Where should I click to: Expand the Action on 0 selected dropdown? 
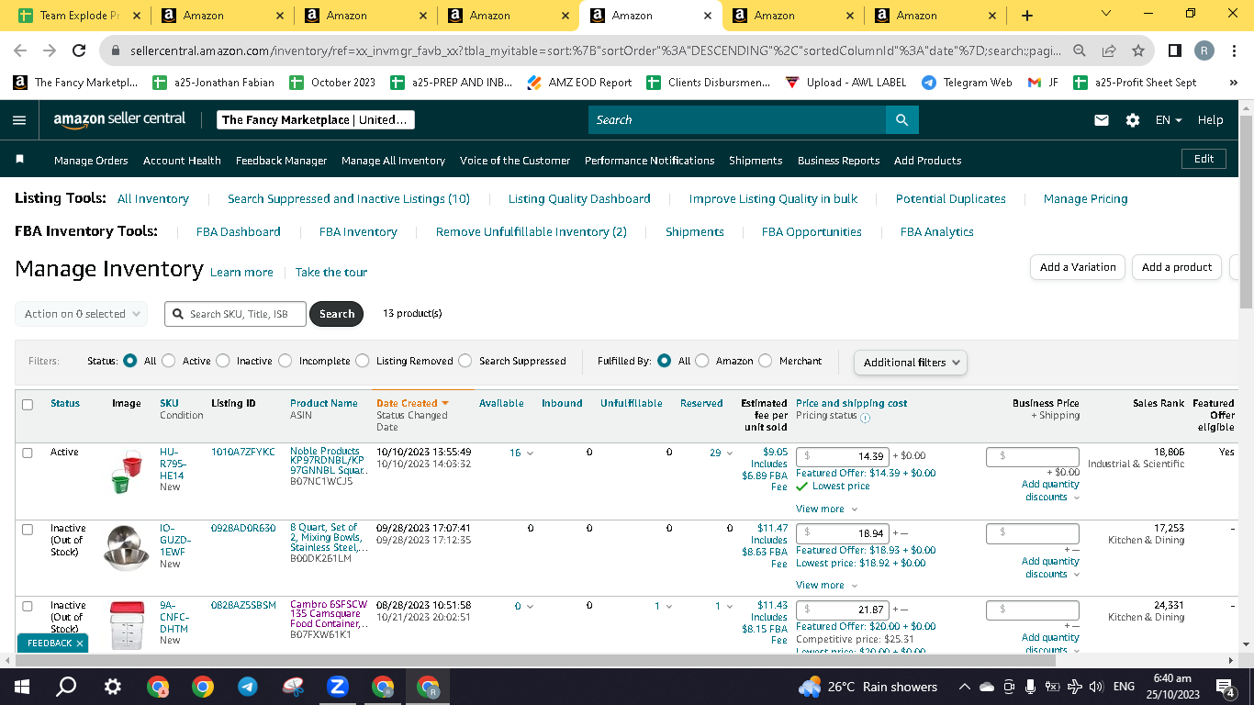click(x=81, y=314)
